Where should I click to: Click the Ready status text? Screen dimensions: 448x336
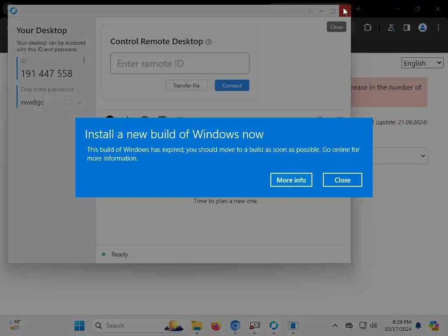pos(120,254)
